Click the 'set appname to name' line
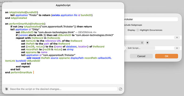The image size is (184, 96). pos(34,52)
